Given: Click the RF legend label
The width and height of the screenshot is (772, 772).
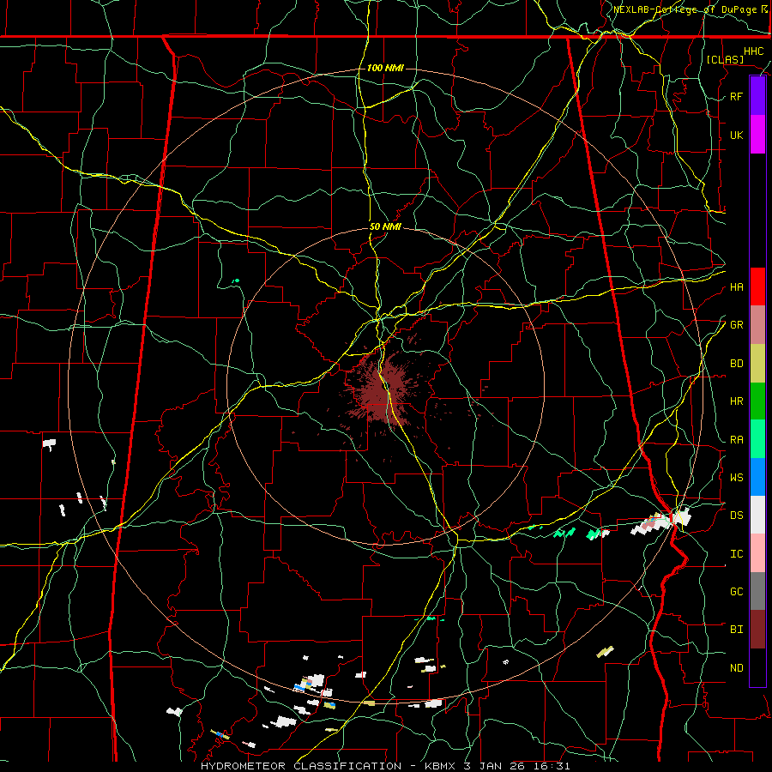Looking at the screenshot, I should pos(736,96).
